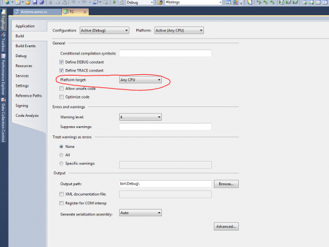Image resolution: width=329 pixels, height=247 pixels.
Task: Open the Code Analysis tab
Action: coord(30,116)
